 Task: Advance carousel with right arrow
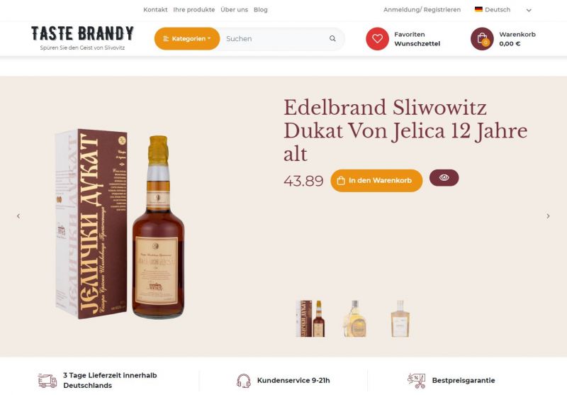pos(548,216)
